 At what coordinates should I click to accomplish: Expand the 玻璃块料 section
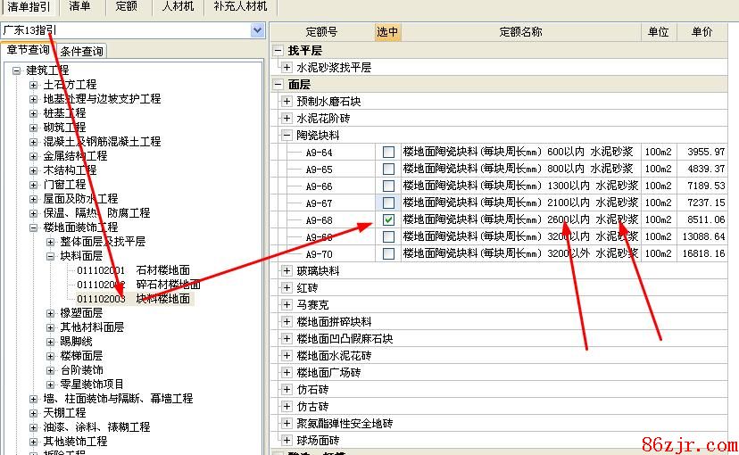click(286, 271)
